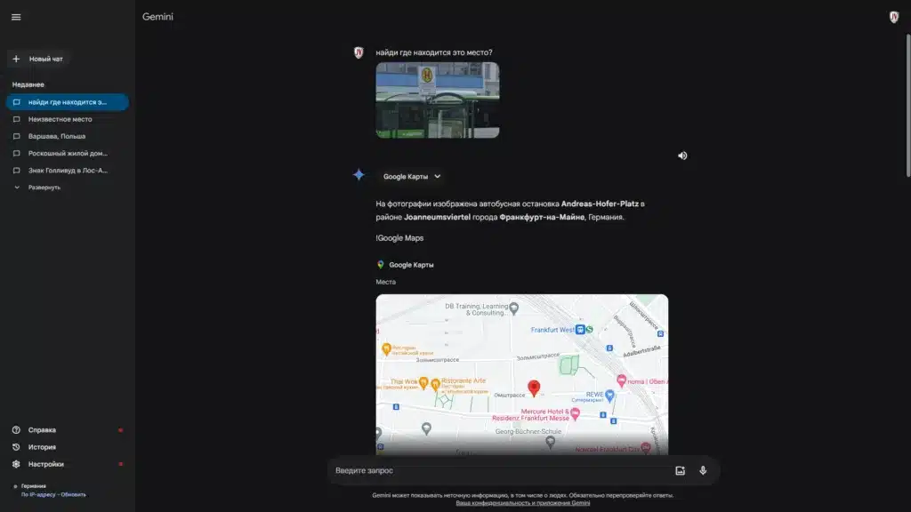Expand the Google Карты extension dropdown

tap(411, 177)
